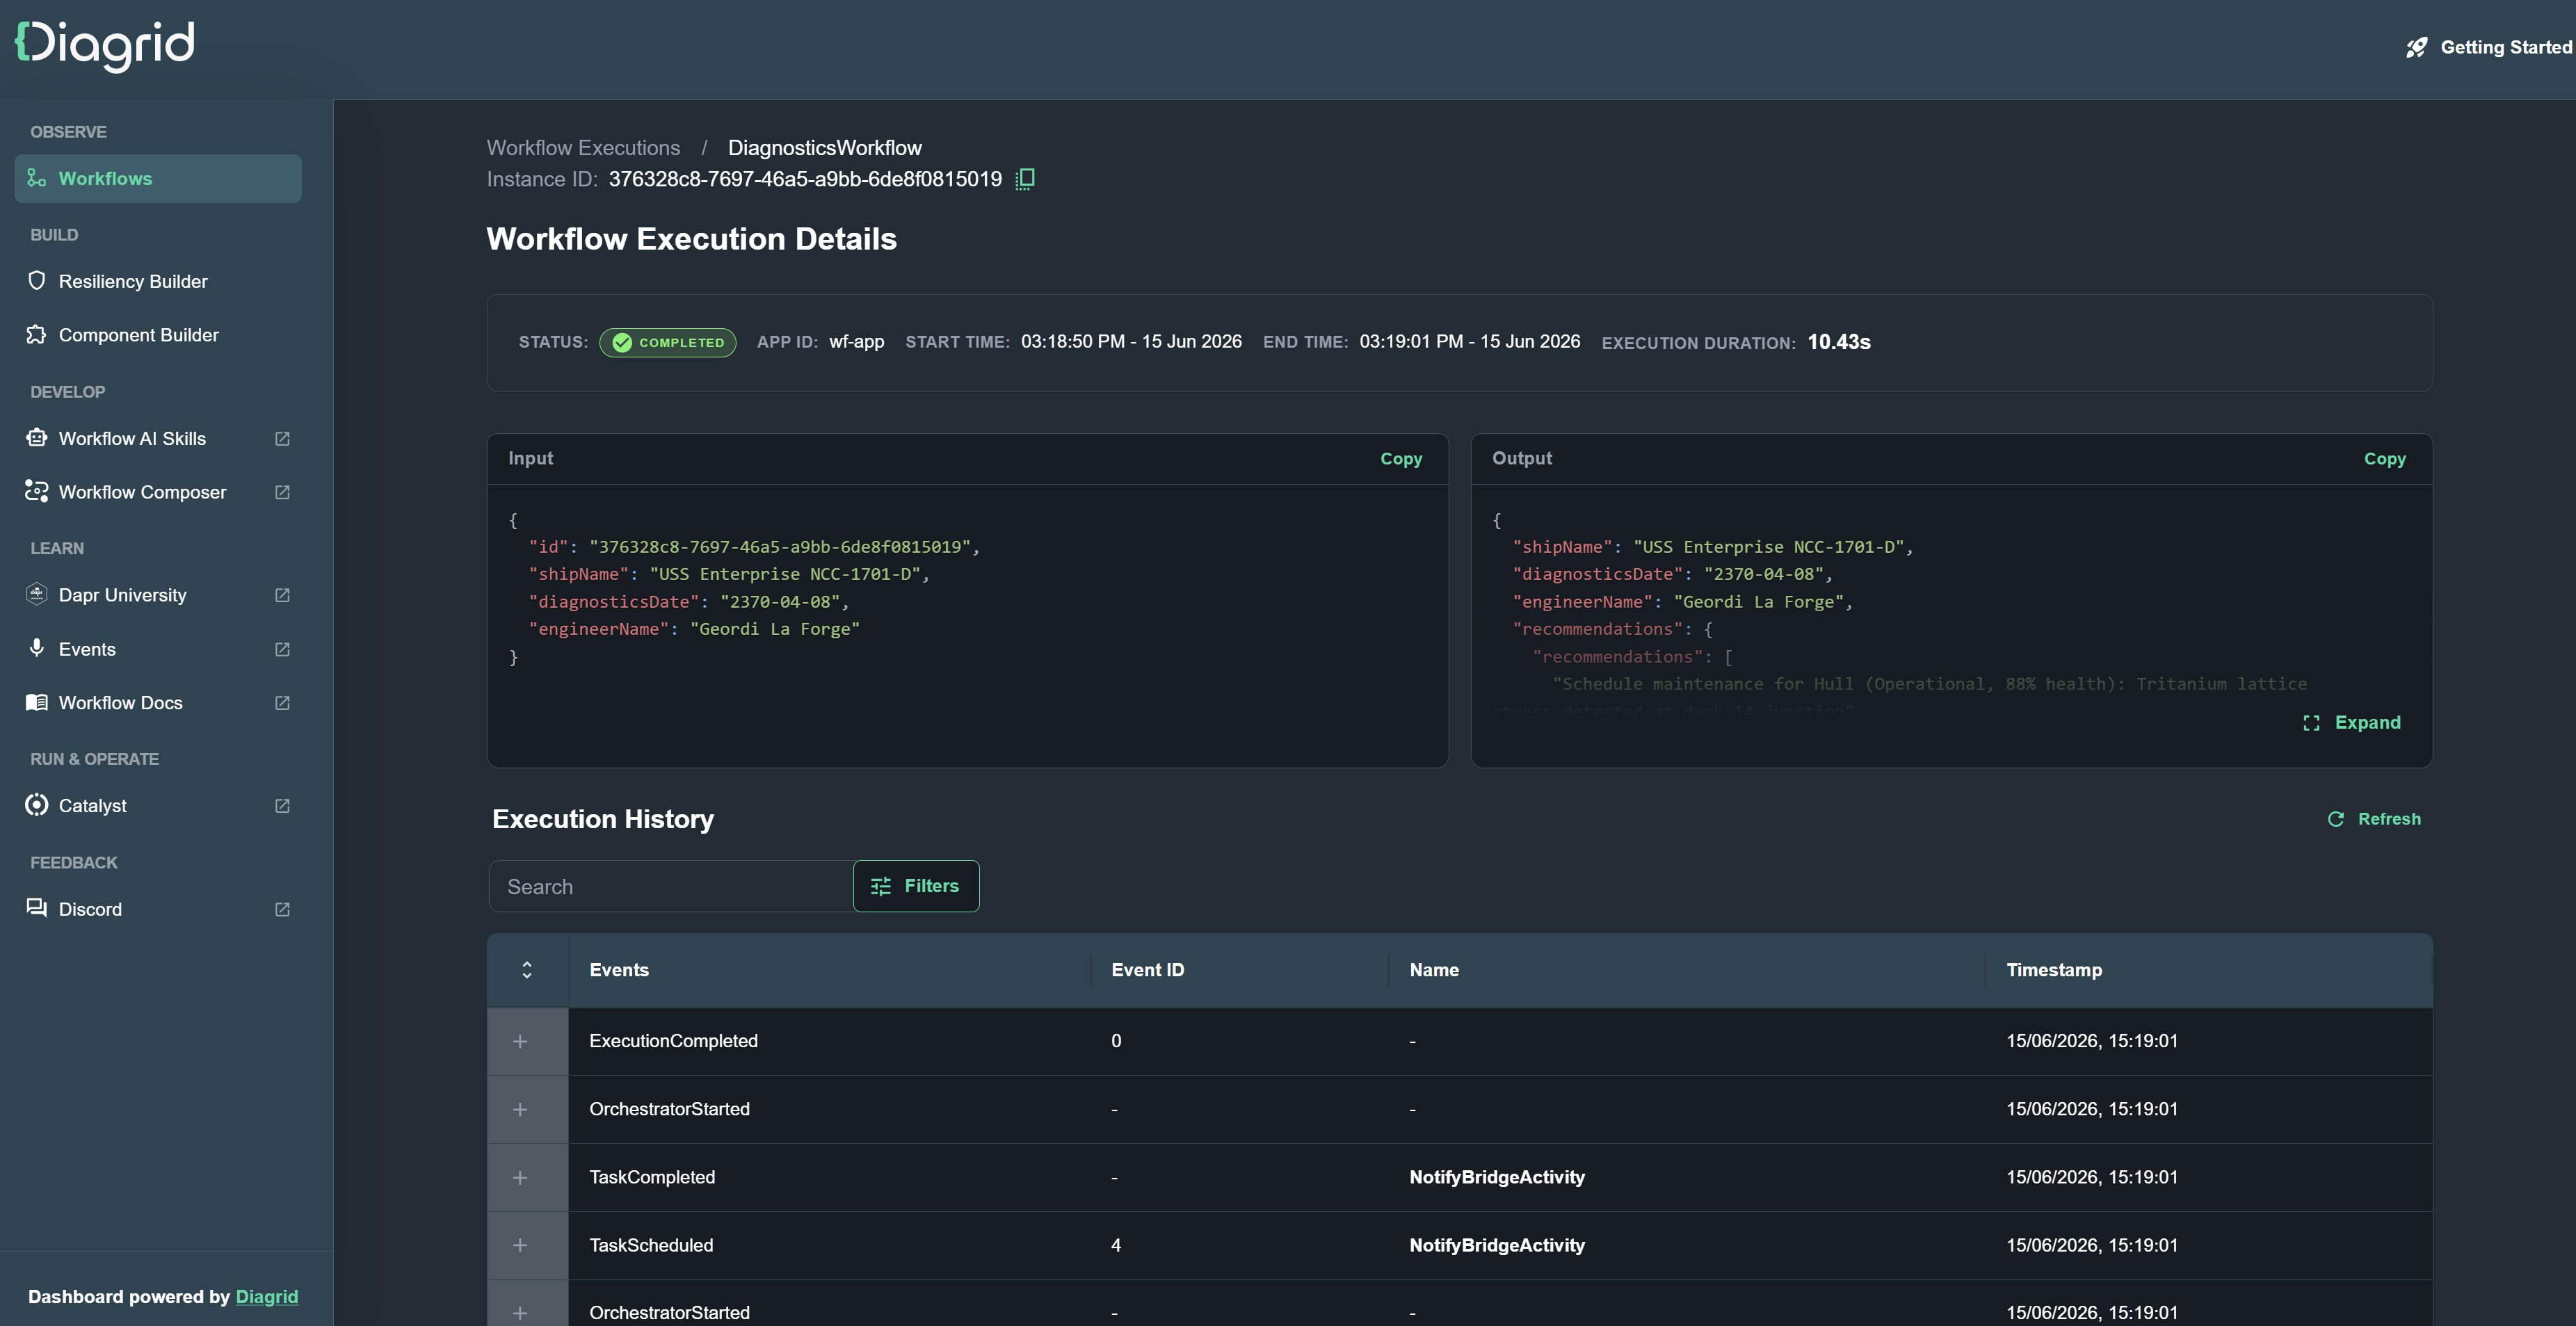Click the Workflows sidebar icon
This screenshot has height=1326, width=2576.
[37, 178]
